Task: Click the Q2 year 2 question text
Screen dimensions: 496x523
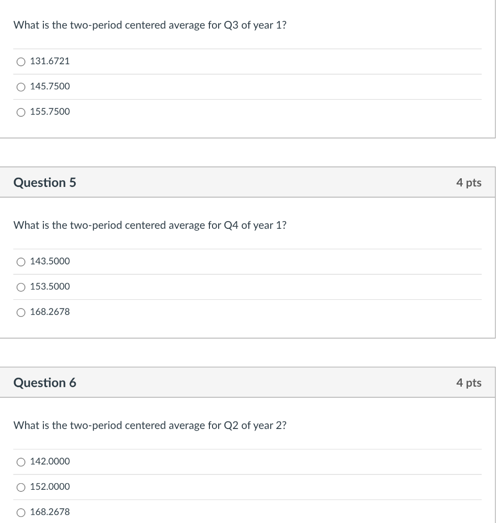Action: (x=150, y=425)
